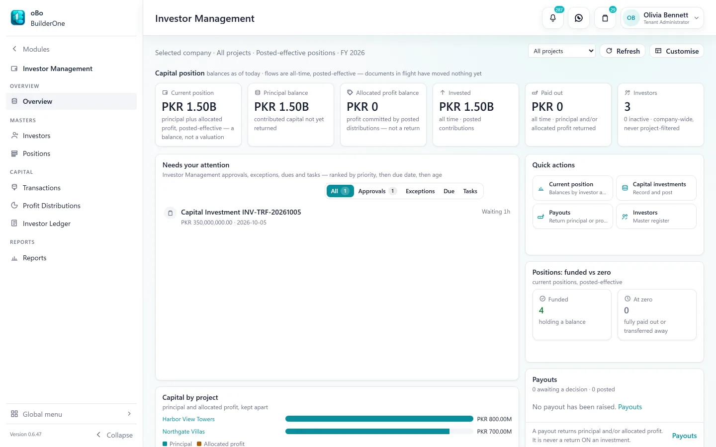Viewport: 716px width, 447px height.
Task: Select the All filter tab
Action: [340, 191]
